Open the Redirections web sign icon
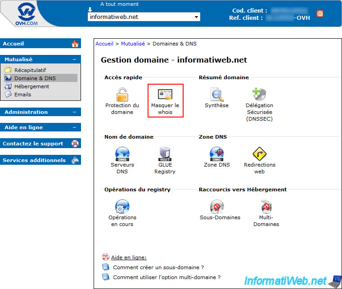The width and height of the screenshot is (342, 289). (x=259, y=154)
